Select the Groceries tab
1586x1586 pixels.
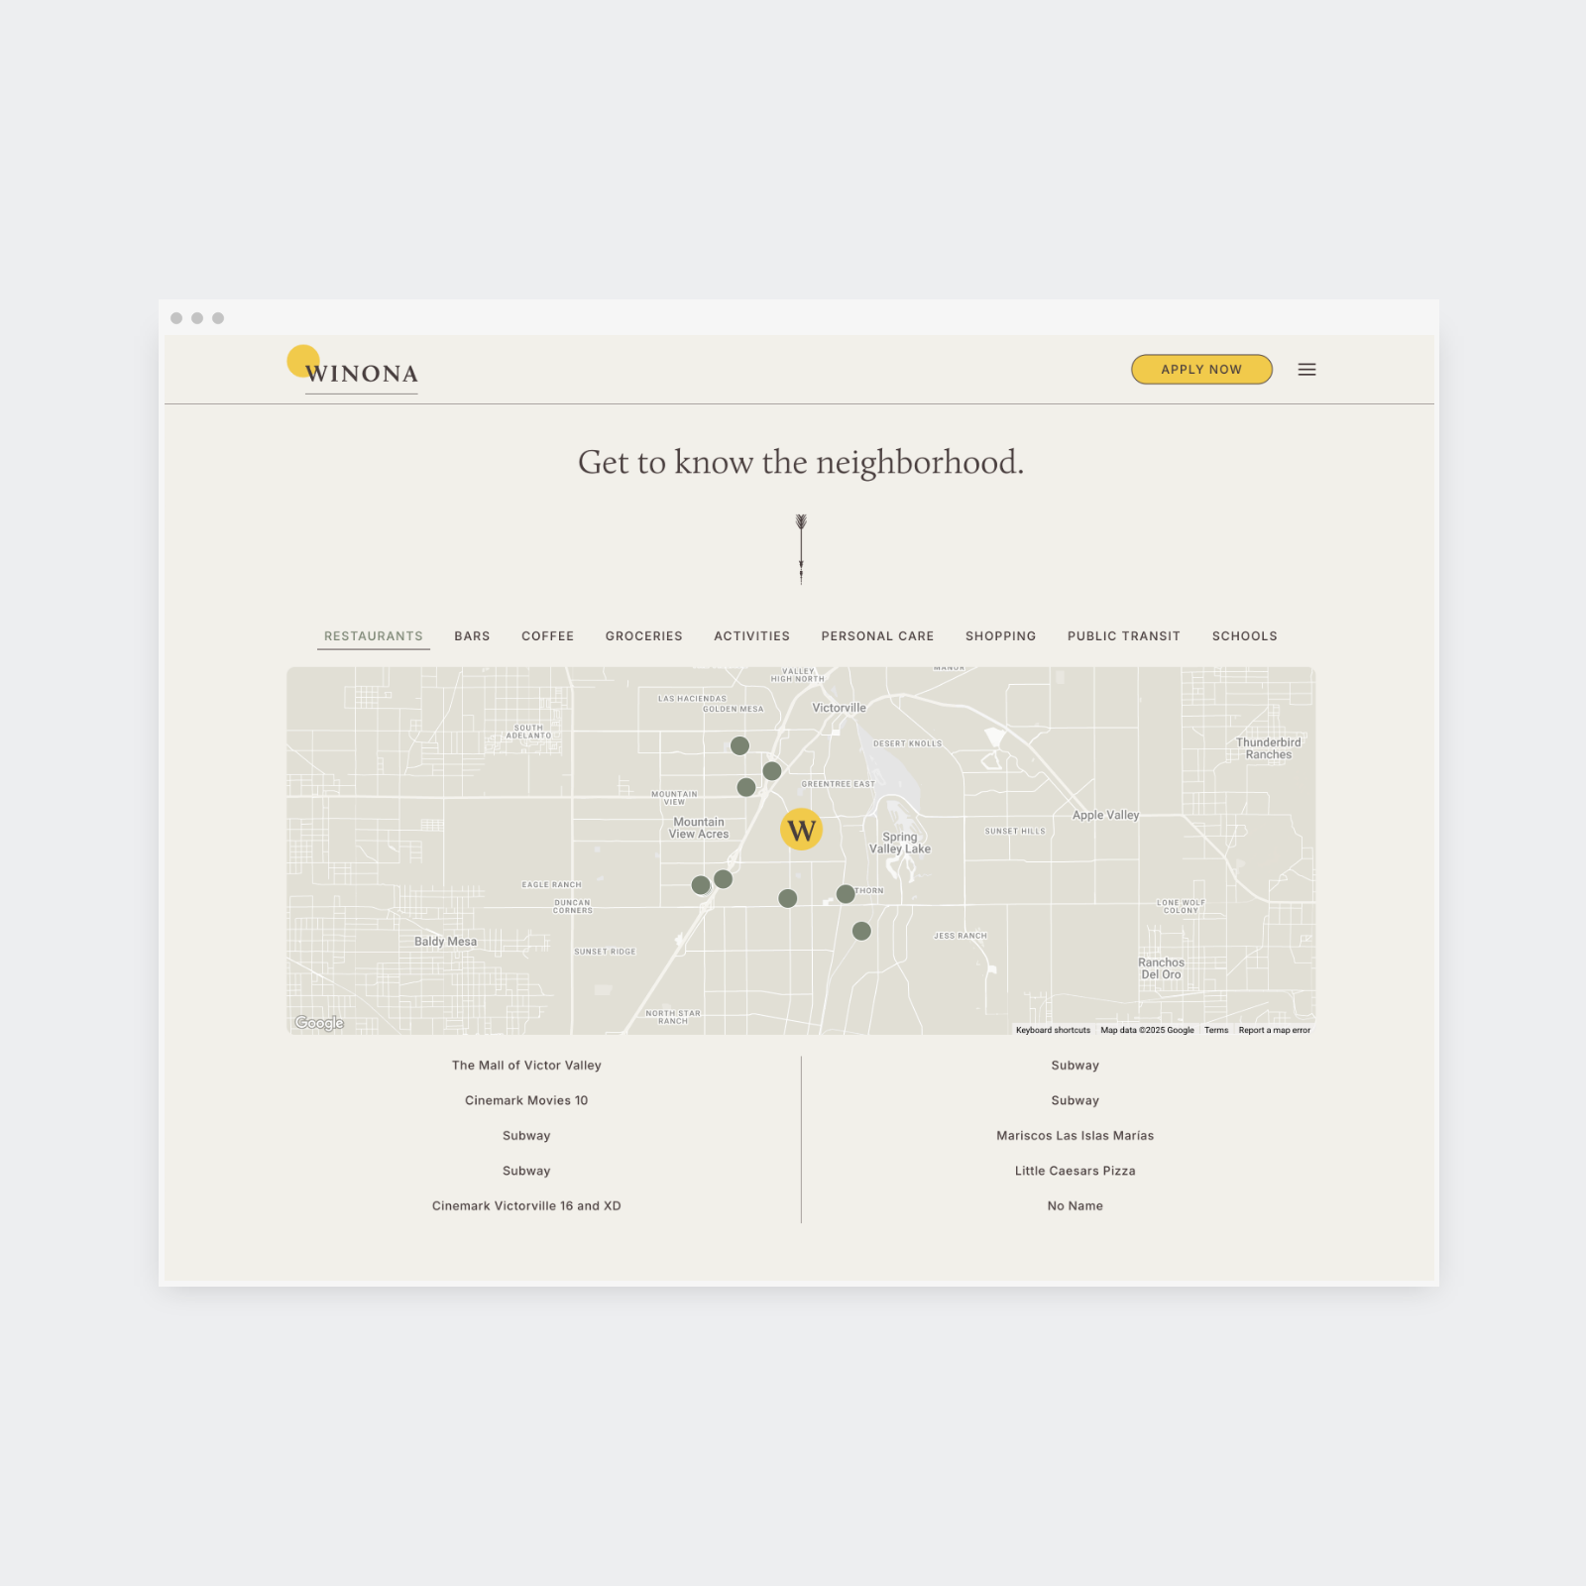click(644, 636)
